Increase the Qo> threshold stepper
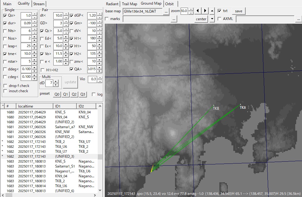 35,14
